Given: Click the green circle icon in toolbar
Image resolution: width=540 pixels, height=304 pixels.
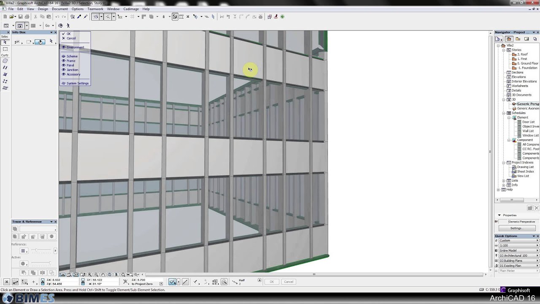Looking at the screenshot, I should [x=282, y=17].
